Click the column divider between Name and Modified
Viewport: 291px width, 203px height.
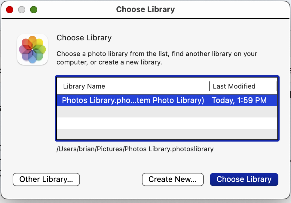click(x=210, y=86)
